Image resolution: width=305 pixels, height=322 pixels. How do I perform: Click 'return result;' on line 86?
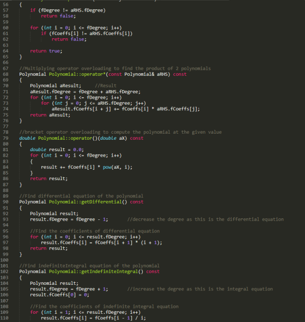point(49,178)
